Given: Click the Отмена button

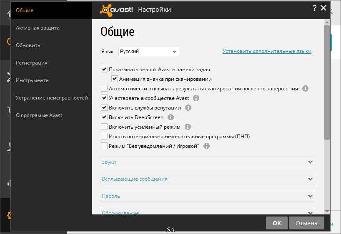Looking at the screenshot, I should coord(306,223).
